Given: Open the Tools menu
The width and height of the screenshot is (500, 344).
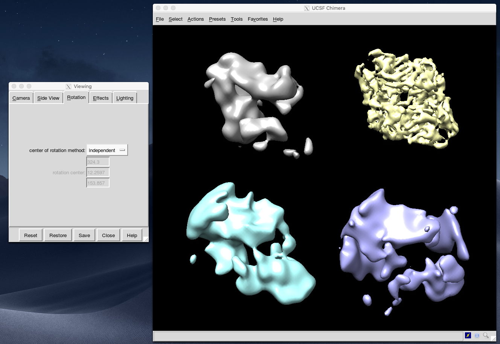Looking at the screenshot, I should [236, 19].
